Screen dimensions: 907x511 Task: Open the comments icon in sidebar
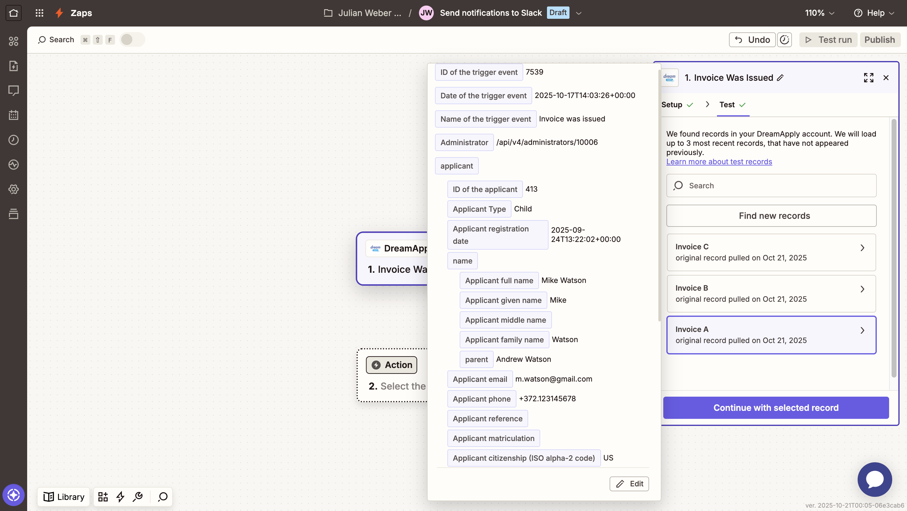[13, 90]
